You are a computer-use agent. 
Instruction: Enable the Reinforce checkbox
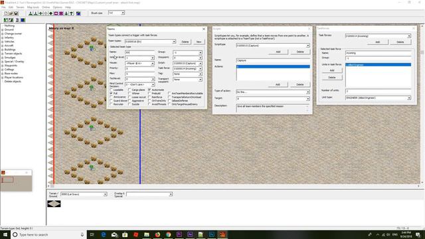tap(149, 97)
